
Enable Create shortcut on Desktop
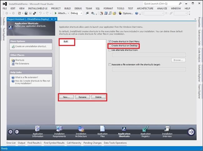point(110,46)
